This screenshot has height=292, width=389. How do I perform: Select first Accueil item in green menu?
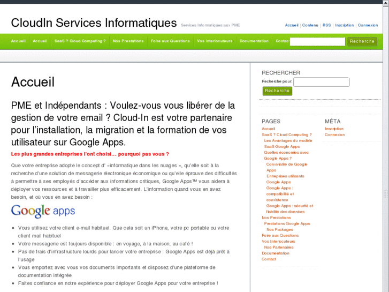18,41
